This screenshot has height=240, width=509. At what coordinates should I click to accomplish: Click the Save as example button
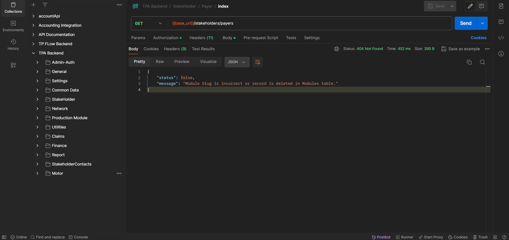(460, 49)
